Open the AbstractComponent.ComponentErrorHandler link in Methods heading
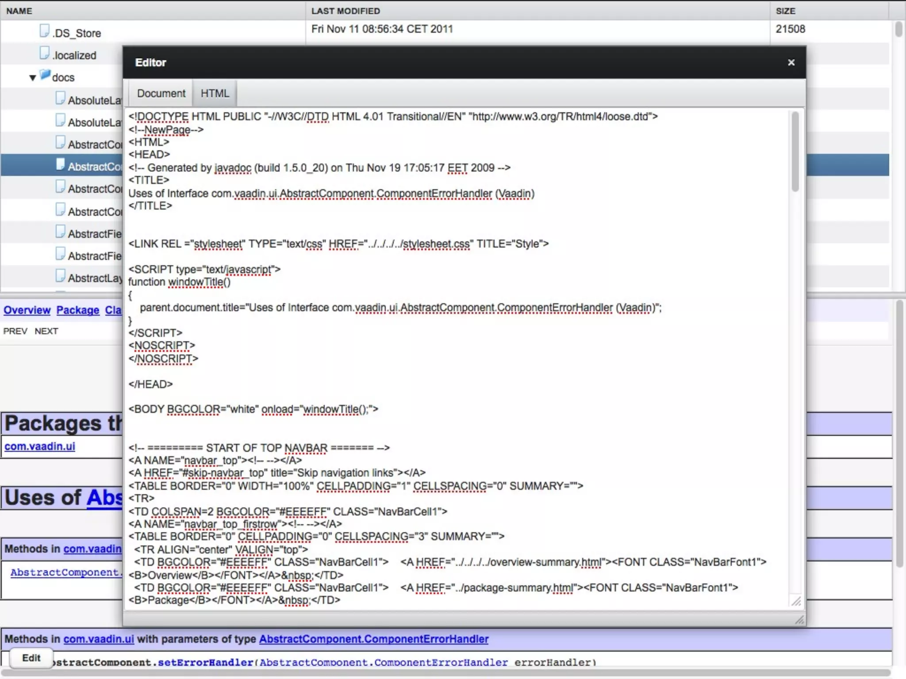This screenshot has width=906, height=679. (x=374, y=639)
